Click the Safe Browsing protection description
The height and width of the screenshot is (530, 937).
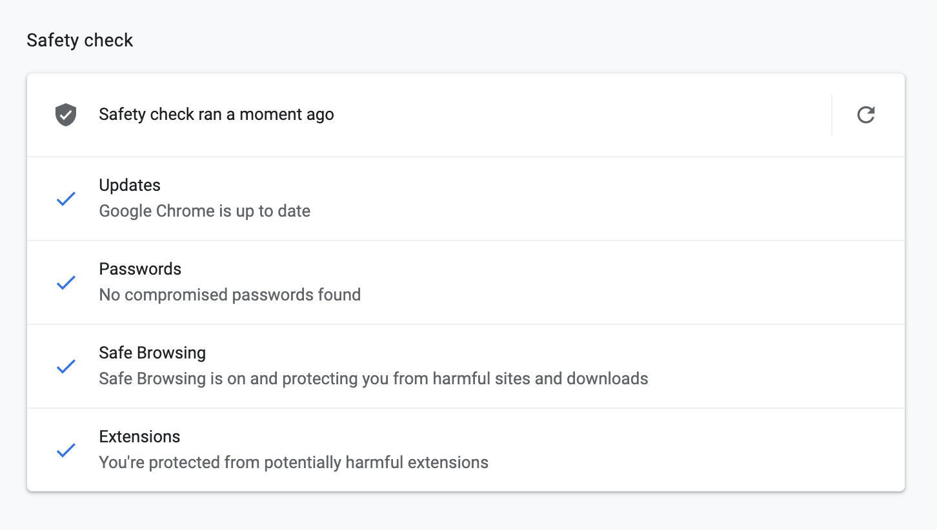pos(373,378)
